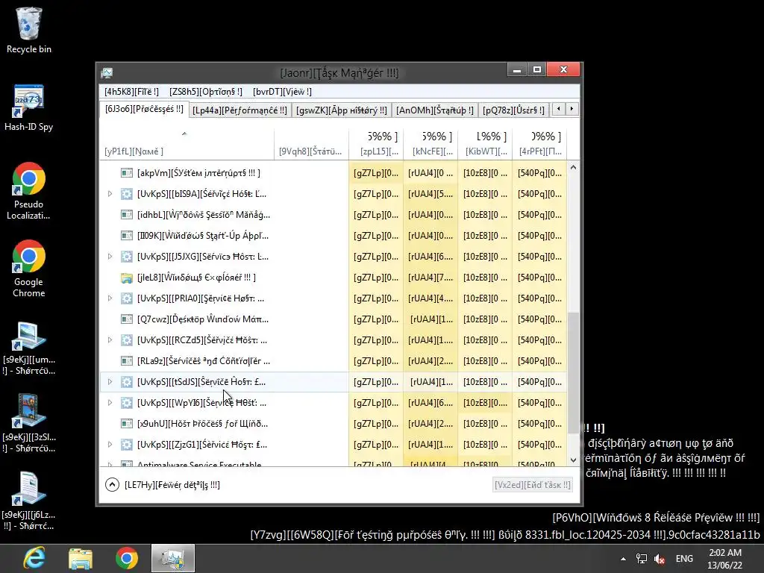The height and width of the screenshot is (573, 764).
Task: Click the End task button
Action: [x=532, y=485]
